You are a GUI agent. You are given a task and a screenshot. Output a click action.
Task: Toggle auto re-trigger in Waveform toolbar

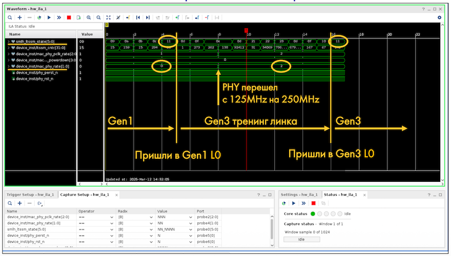pos(39,17)
